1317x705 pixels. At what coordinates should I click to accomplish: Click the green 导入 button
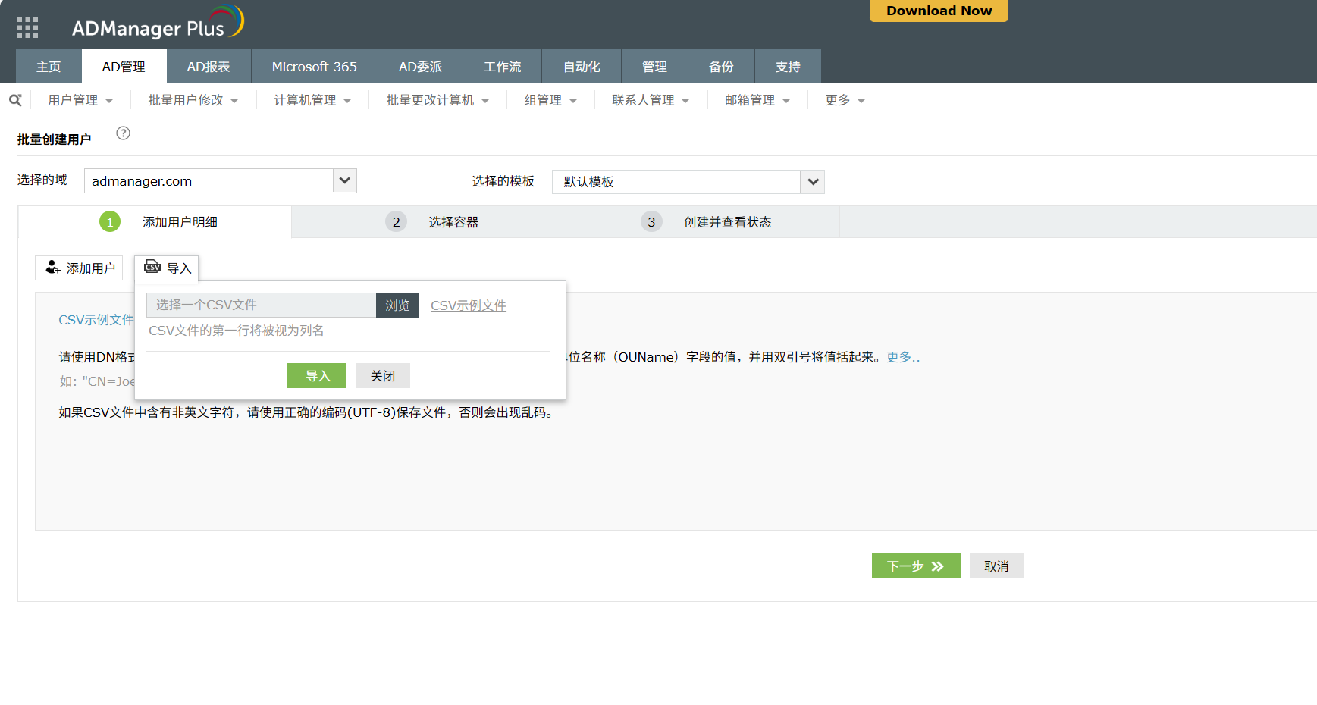(x=316, y=376)
